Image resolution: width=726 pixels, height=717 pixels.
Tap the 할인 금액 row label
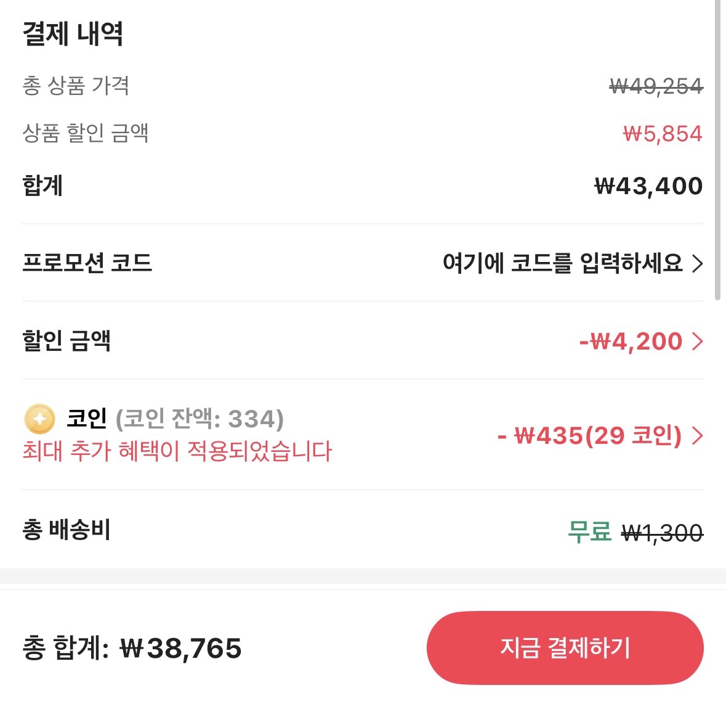(67, 341)
